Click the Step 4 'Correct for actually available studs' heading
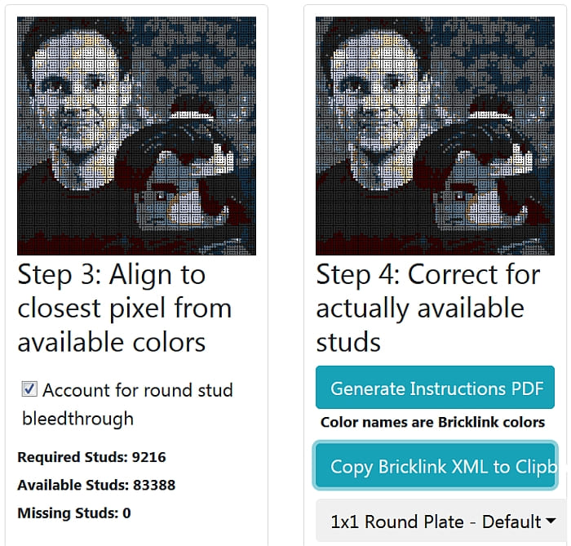571x546 pixels. click(x=427, y=309)
